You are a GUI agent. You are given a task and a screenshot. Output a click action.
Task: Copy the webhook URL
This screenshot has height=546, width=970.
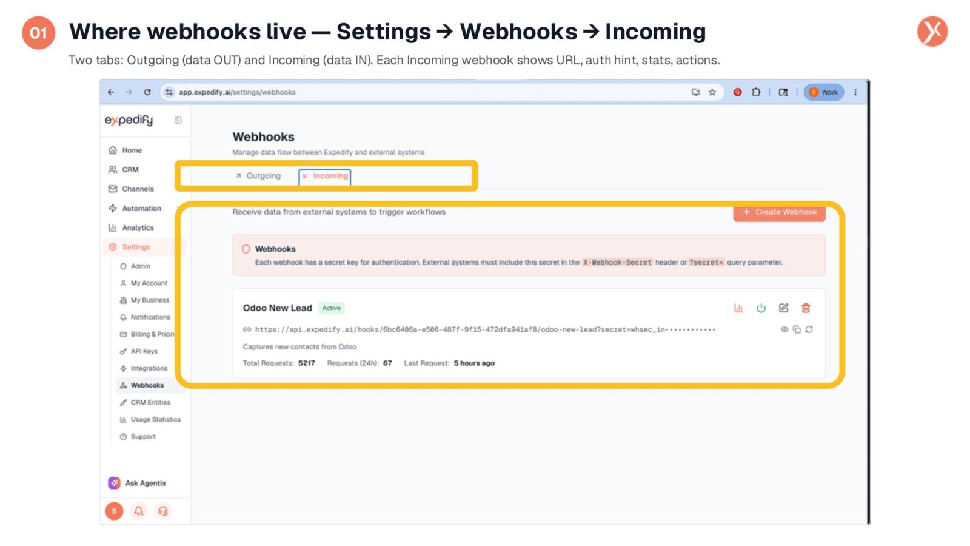(x=797, y=329)
